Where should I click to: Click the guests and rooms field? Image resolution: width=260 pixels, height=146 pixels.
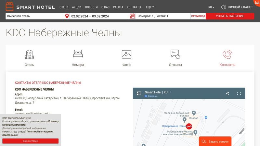click(x=162, y=16)
